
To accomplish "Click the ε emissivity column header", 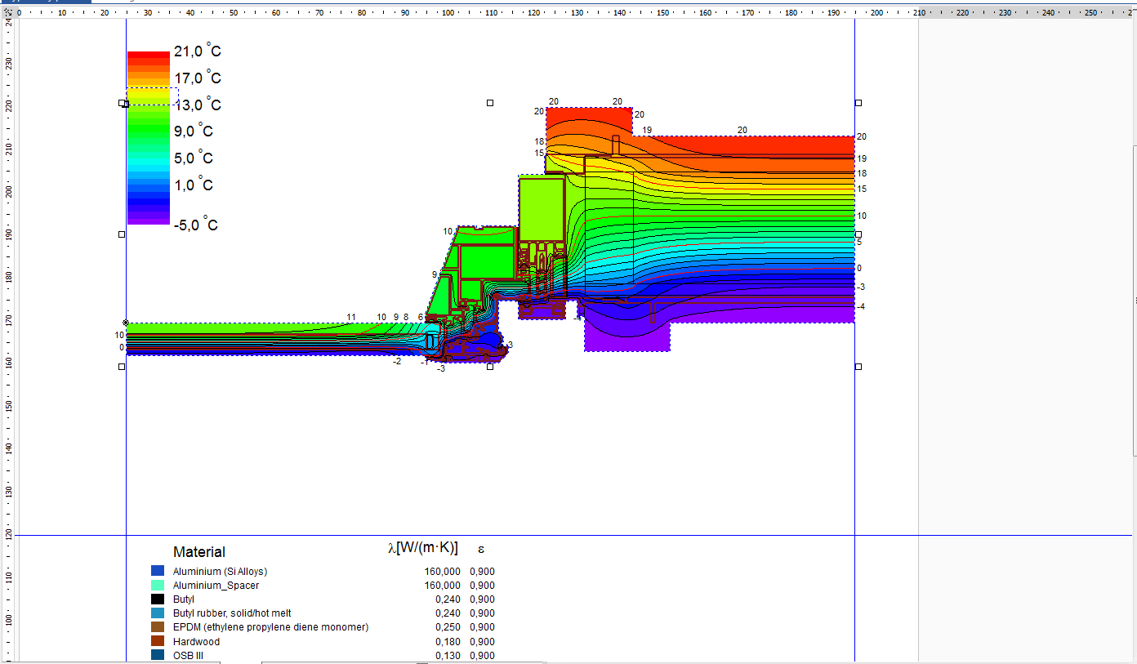I will pyautogui.click(x=481, y=549).
